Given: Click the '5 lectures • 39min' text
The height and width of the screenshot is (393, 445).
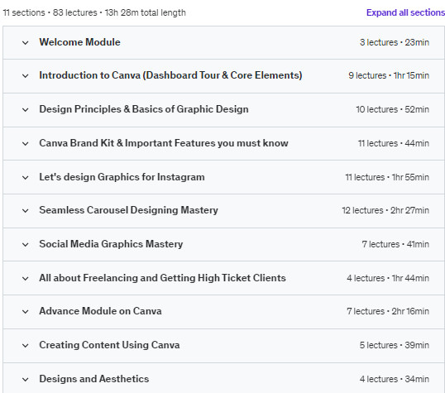Looking at the screenshot, I should point(395,346).
